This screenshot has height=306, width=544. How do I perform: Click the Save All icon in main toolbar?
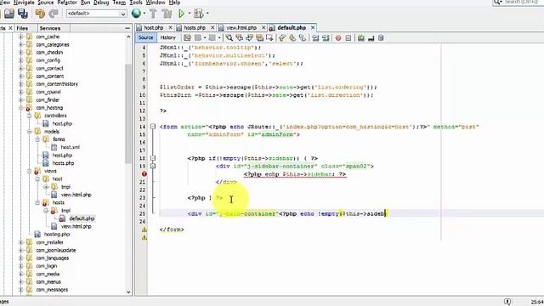click(x=23, y=14)
